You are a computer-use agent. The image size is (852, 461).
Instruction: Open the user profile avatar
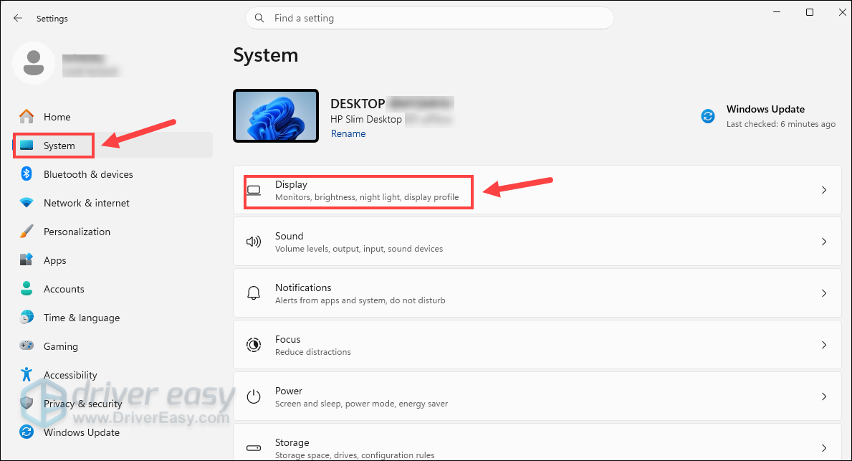[x=34, y=63]
